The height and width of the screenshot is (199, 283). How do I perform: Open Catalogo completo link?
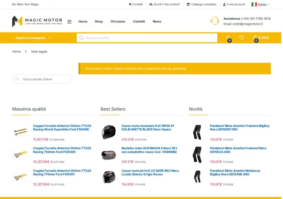pyautogui.click(x=204, y=4)
